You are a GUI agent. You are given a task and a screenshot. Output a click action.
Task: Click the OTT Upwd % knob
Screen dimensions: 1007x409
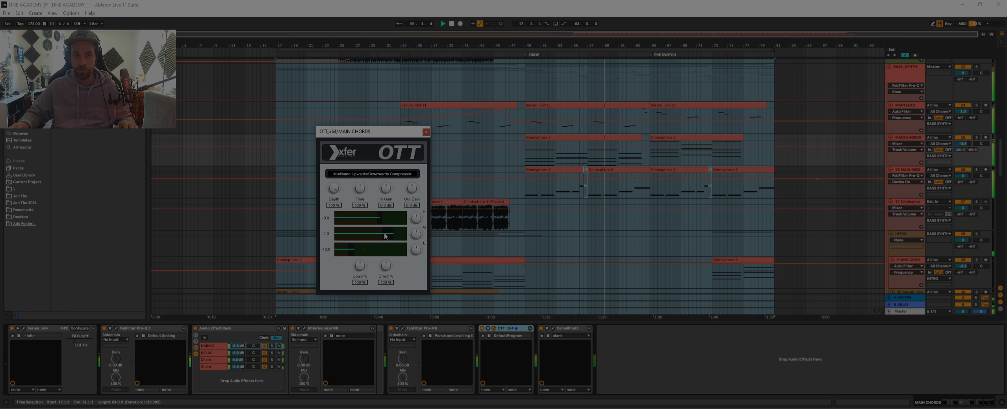(360, 266)
